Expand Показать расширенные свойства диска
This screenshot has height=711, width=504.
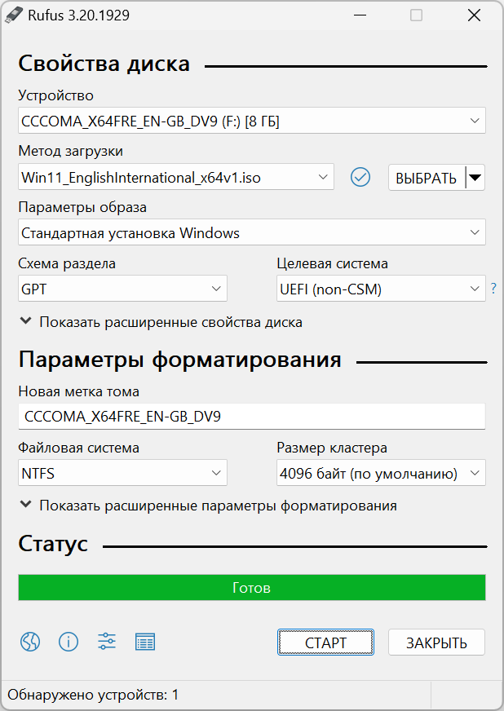[161, 322]
